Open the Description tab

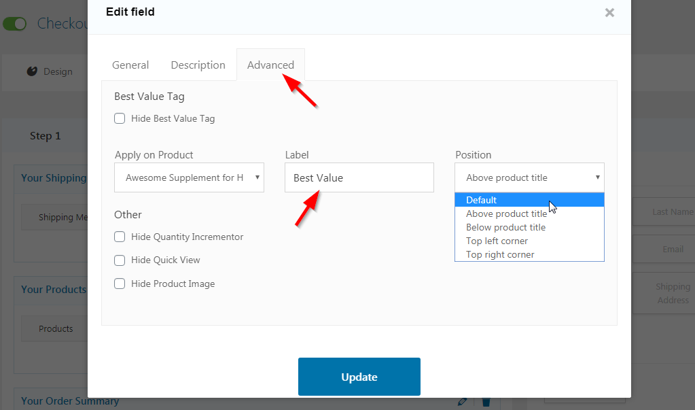pos(198,65)
